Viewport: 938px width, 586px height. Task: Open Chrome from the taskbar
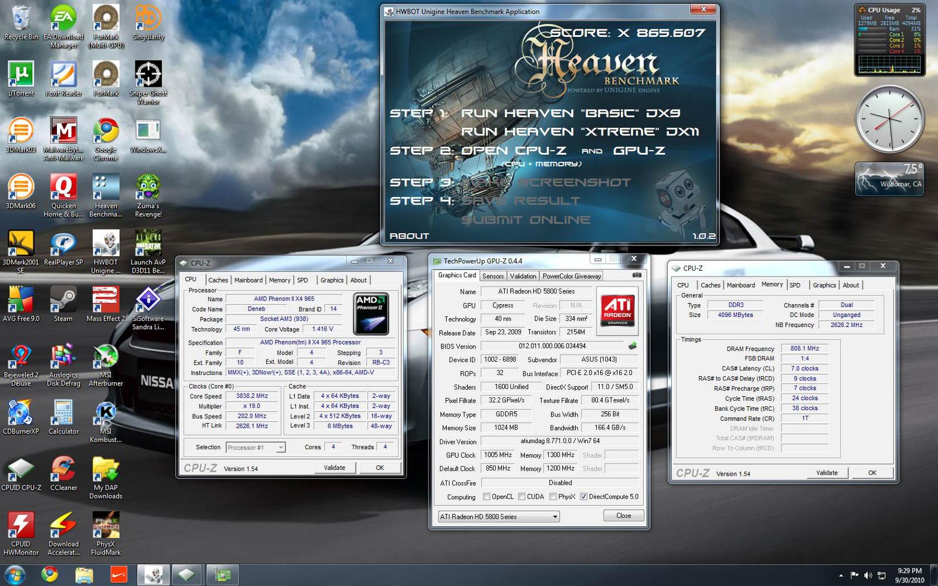[49, 575]
